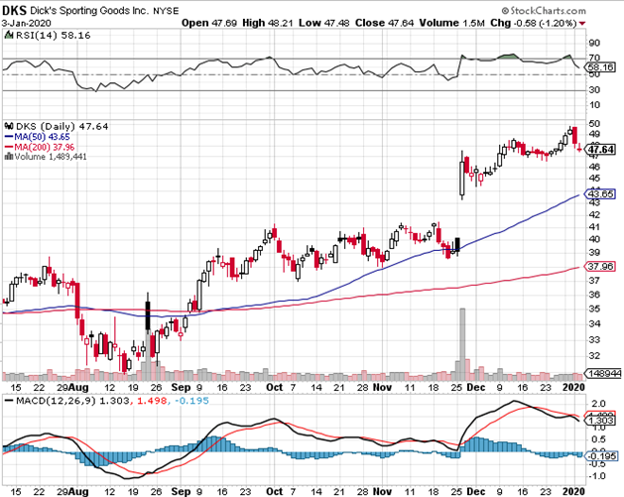Viewport: 624px width, 497px height.
Task: Click the 58.16 RSI value tag
Action: (598, 68)
